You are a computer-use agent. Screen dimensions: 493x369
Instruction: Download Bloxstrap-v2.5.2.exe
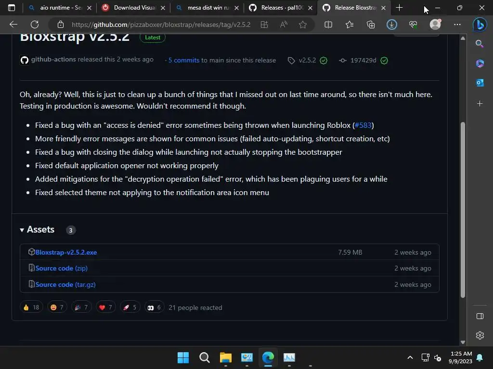[x=66, y=252]
